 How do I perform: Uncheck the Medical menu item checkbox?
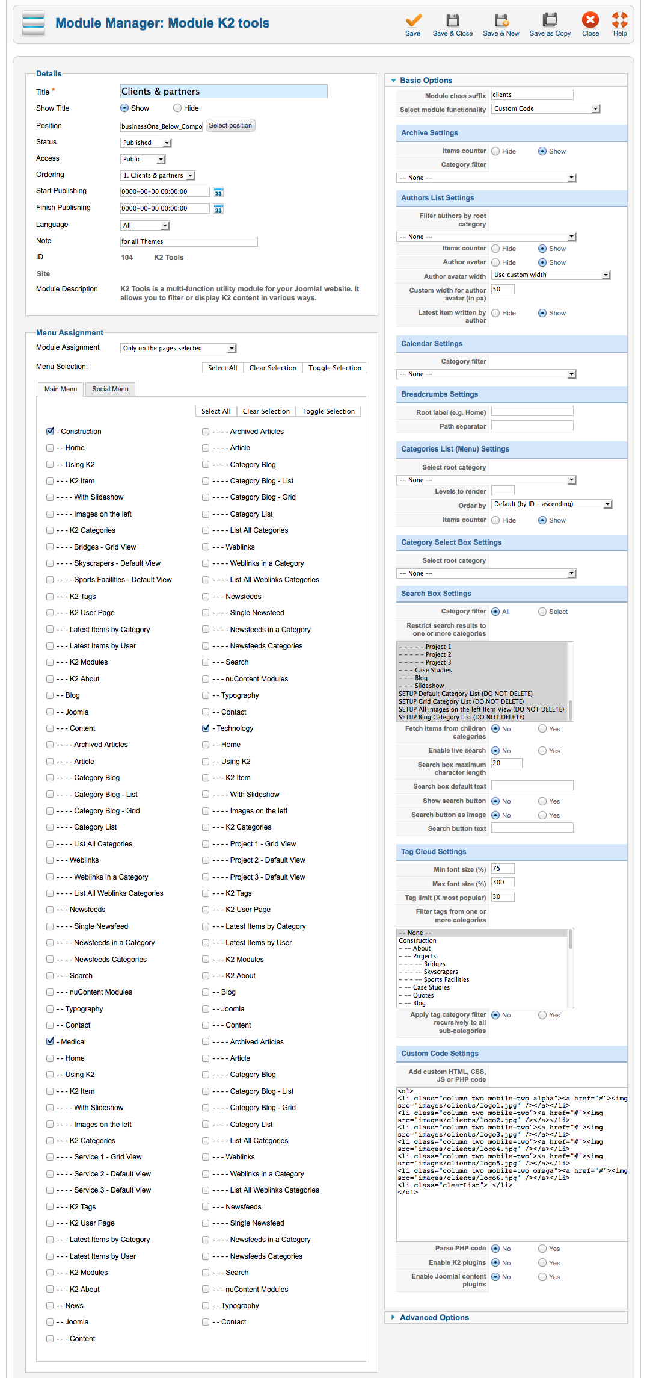point(50,1041)
